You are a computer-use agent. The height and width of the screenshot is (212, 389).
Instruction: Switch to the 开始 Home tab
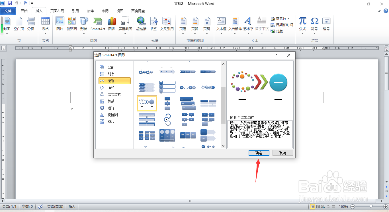pyautogui.click(x=24, y=11)
